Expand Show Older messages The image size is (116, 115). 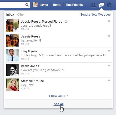[59, 96]
